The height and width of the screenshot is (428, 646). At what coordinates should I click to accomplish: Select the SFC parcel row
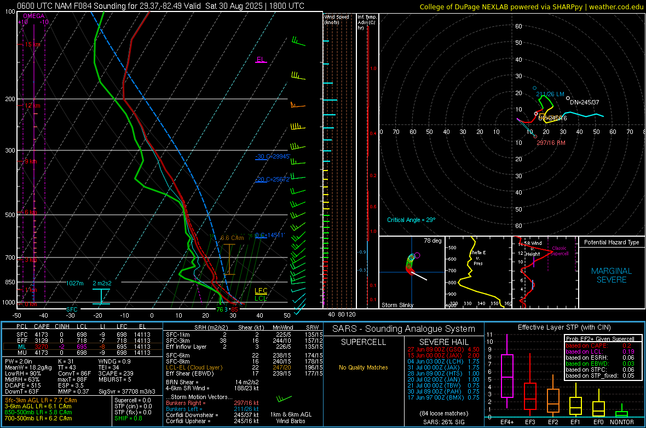[83, 335]
